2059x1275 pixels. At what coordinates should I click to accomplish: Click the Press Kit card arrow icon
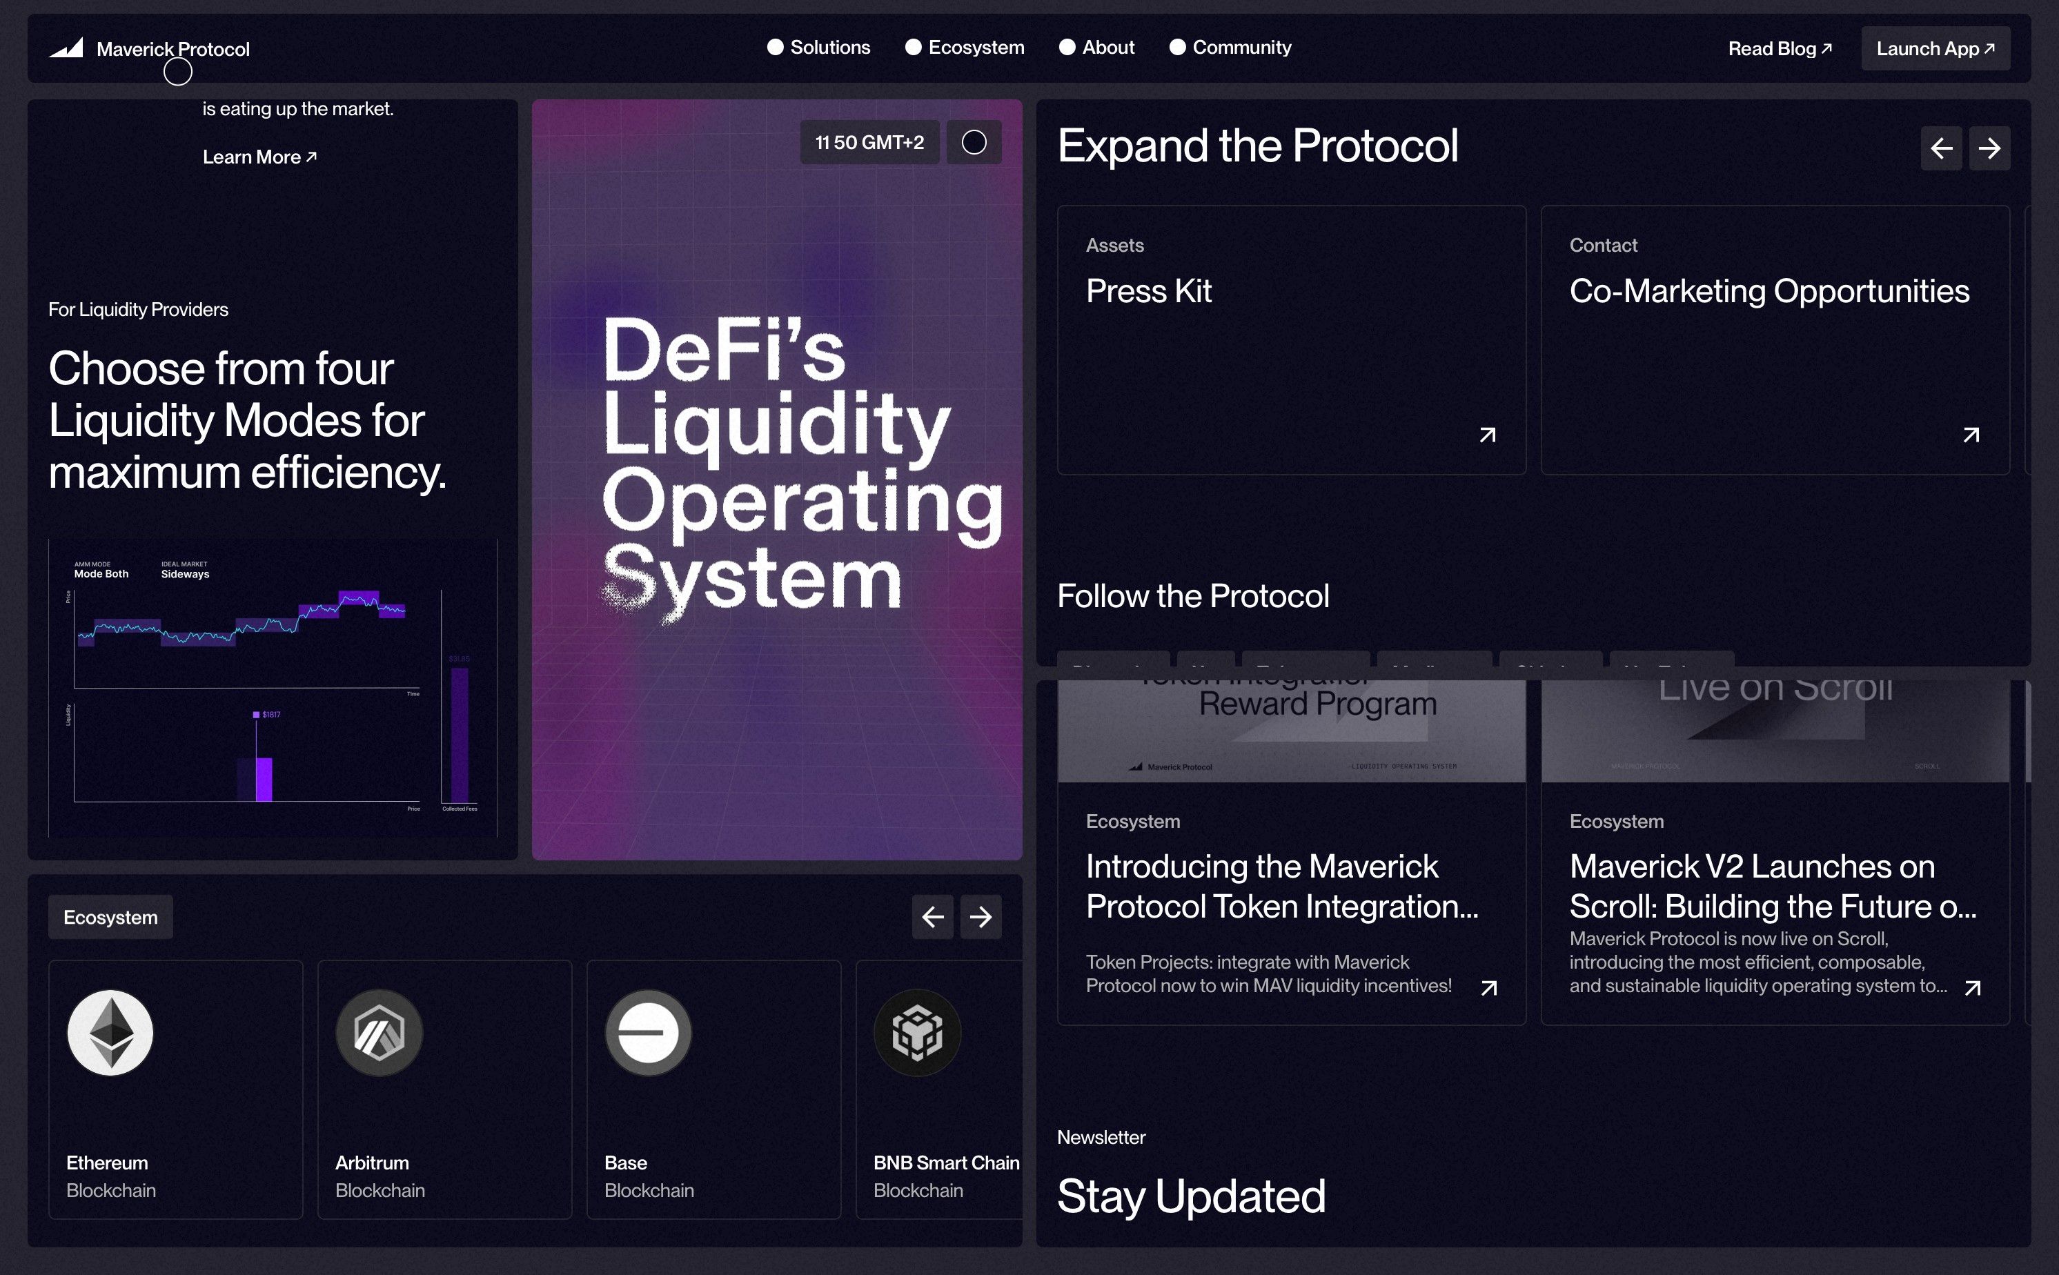(1488, 435)
